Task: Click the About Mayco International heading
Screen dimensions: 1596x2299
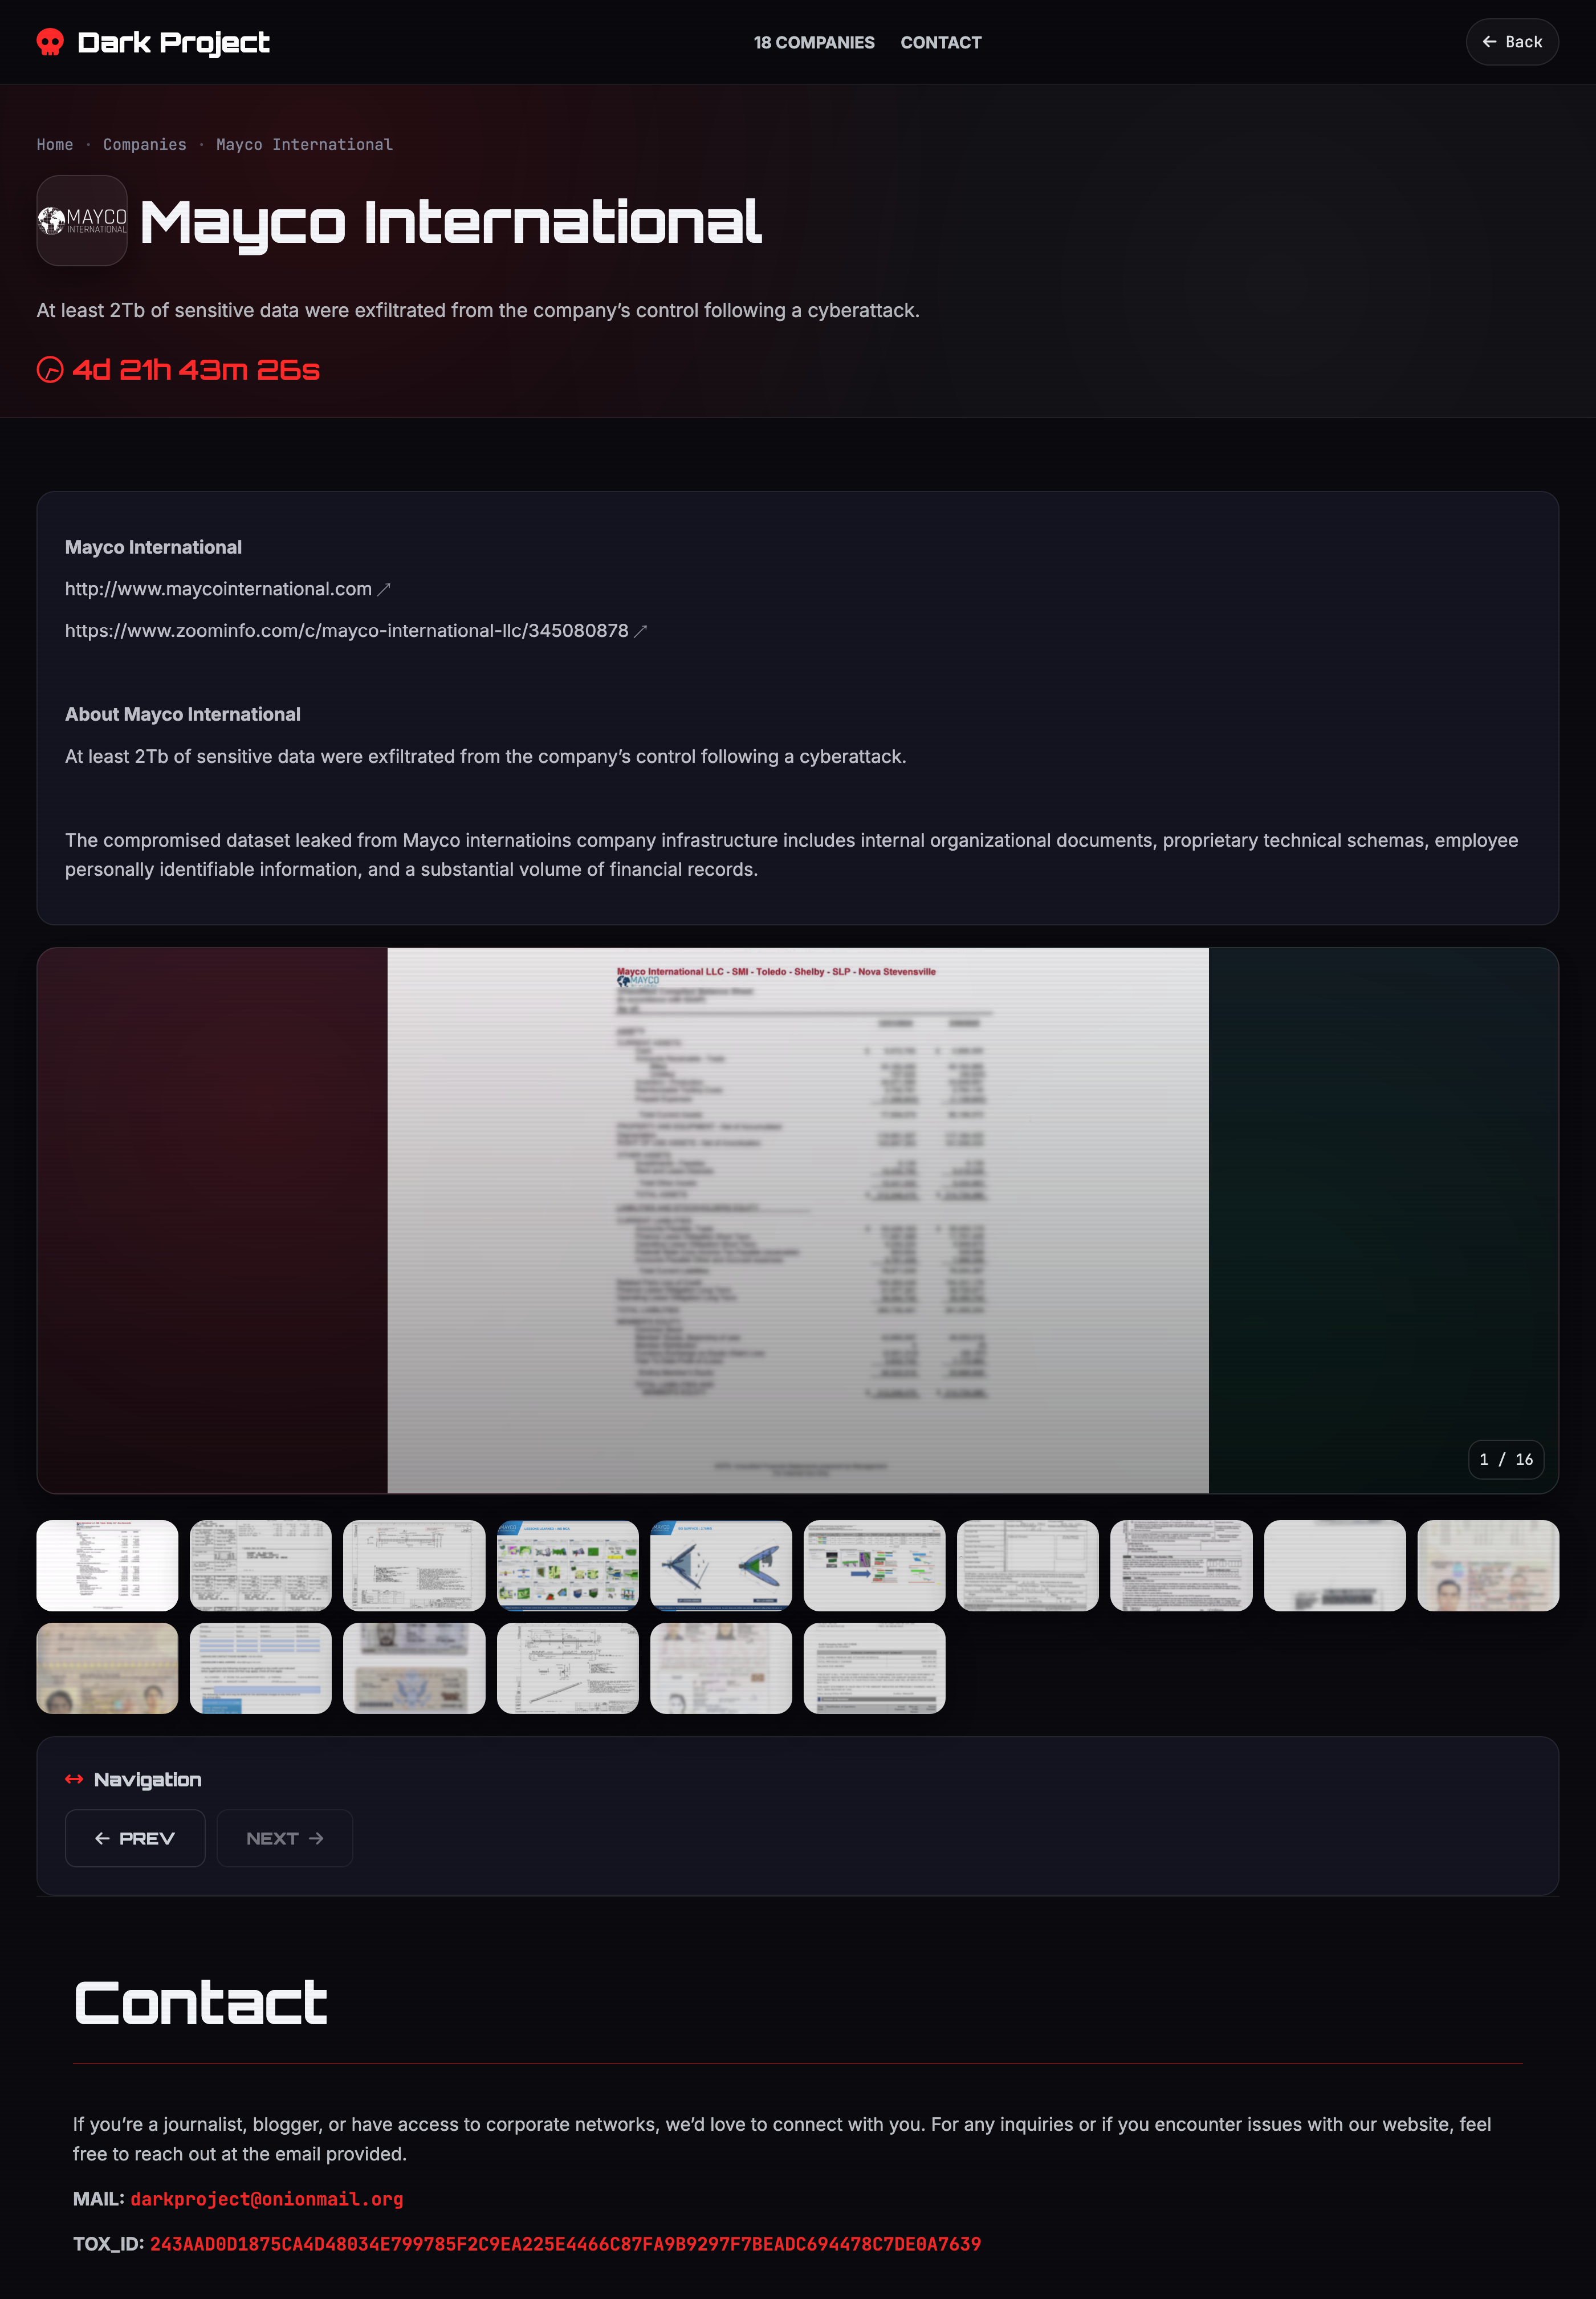Action: pyautogui.click(x=183, y=714)
